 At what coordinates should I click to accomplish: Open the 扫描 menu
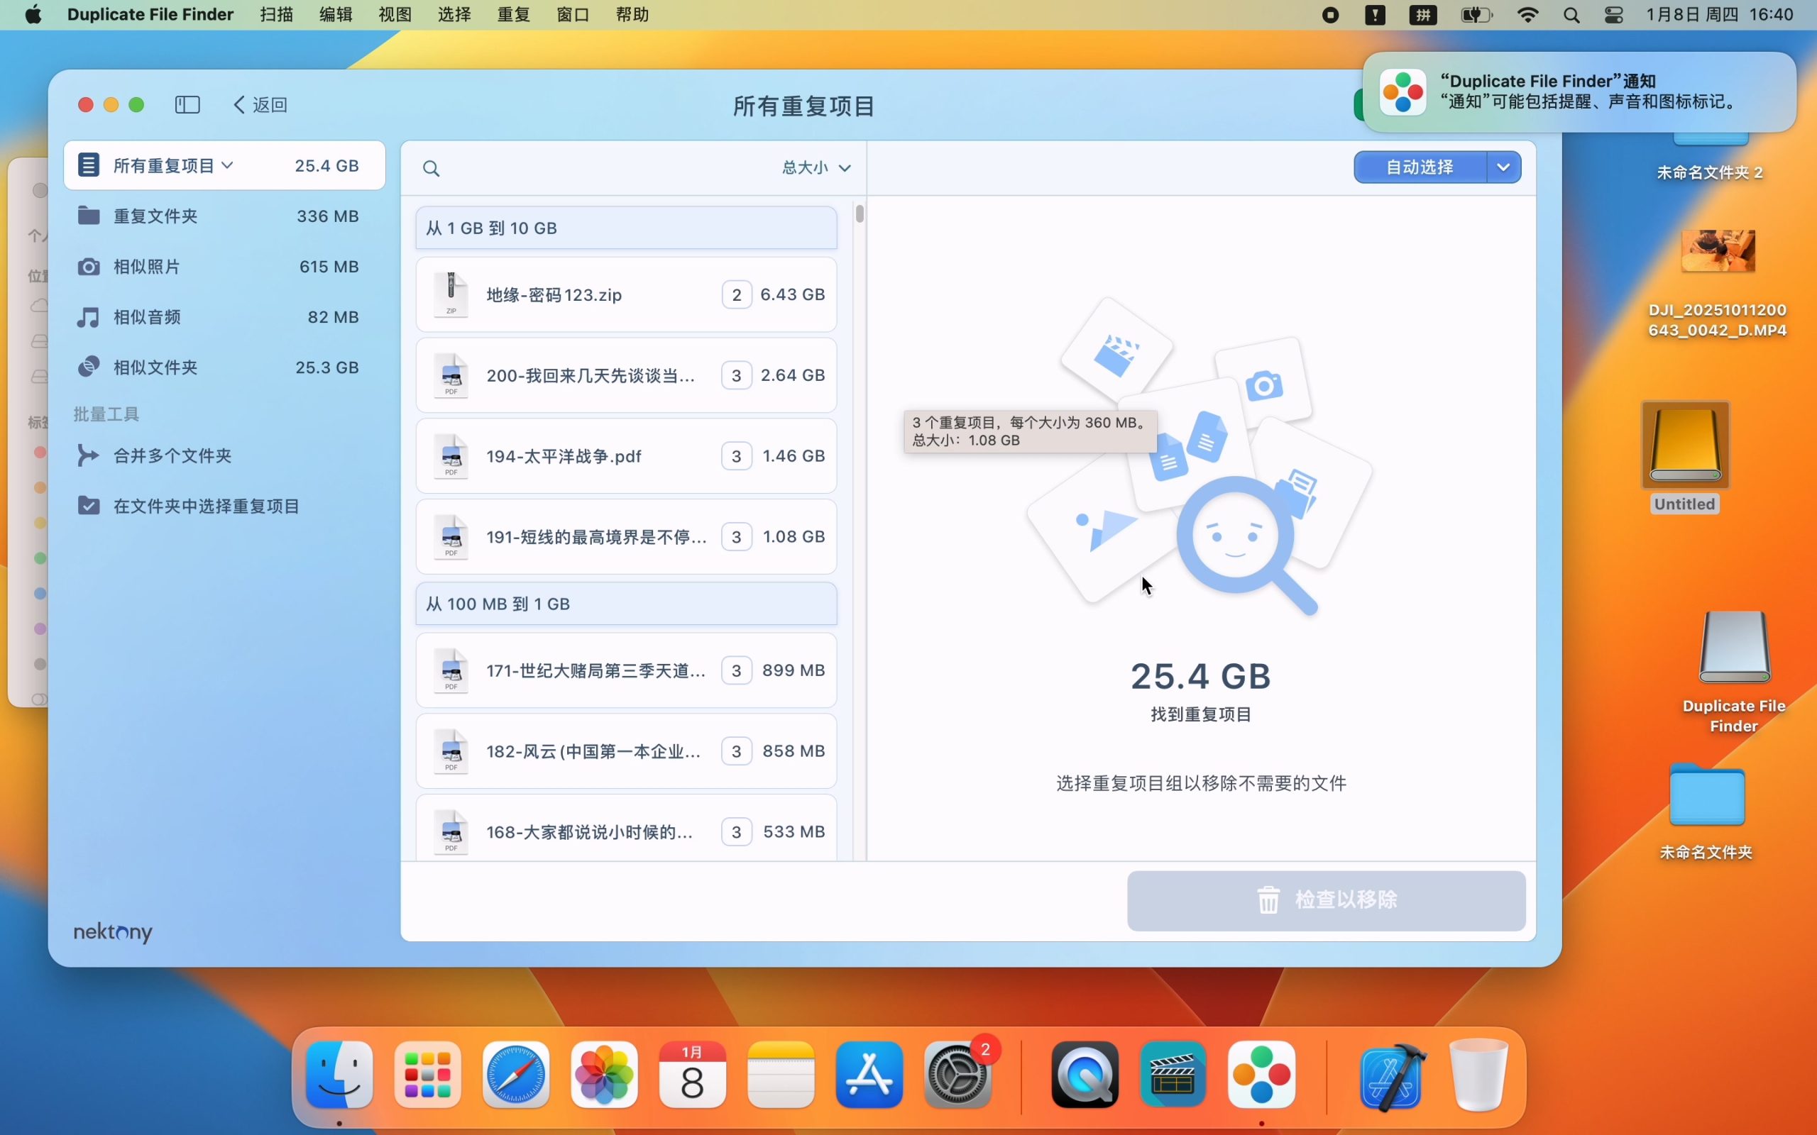point(275,14)
